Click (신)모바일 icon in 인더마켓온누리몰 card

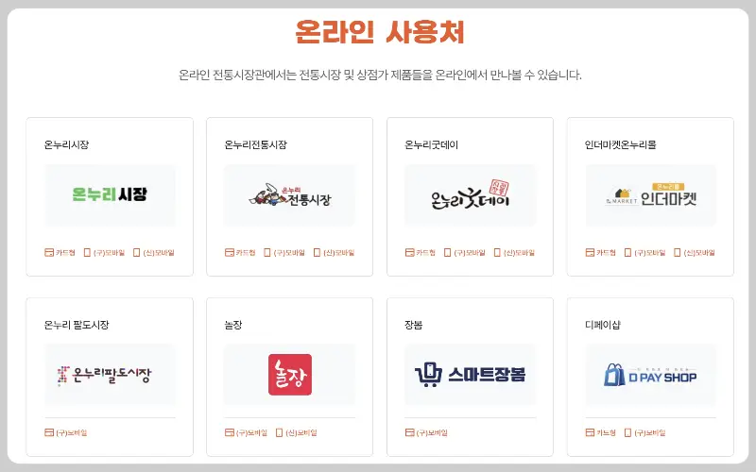[x=678, y=252]
